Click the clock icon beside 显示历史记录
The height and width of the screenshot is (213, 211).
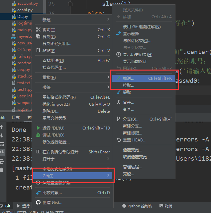119,54
